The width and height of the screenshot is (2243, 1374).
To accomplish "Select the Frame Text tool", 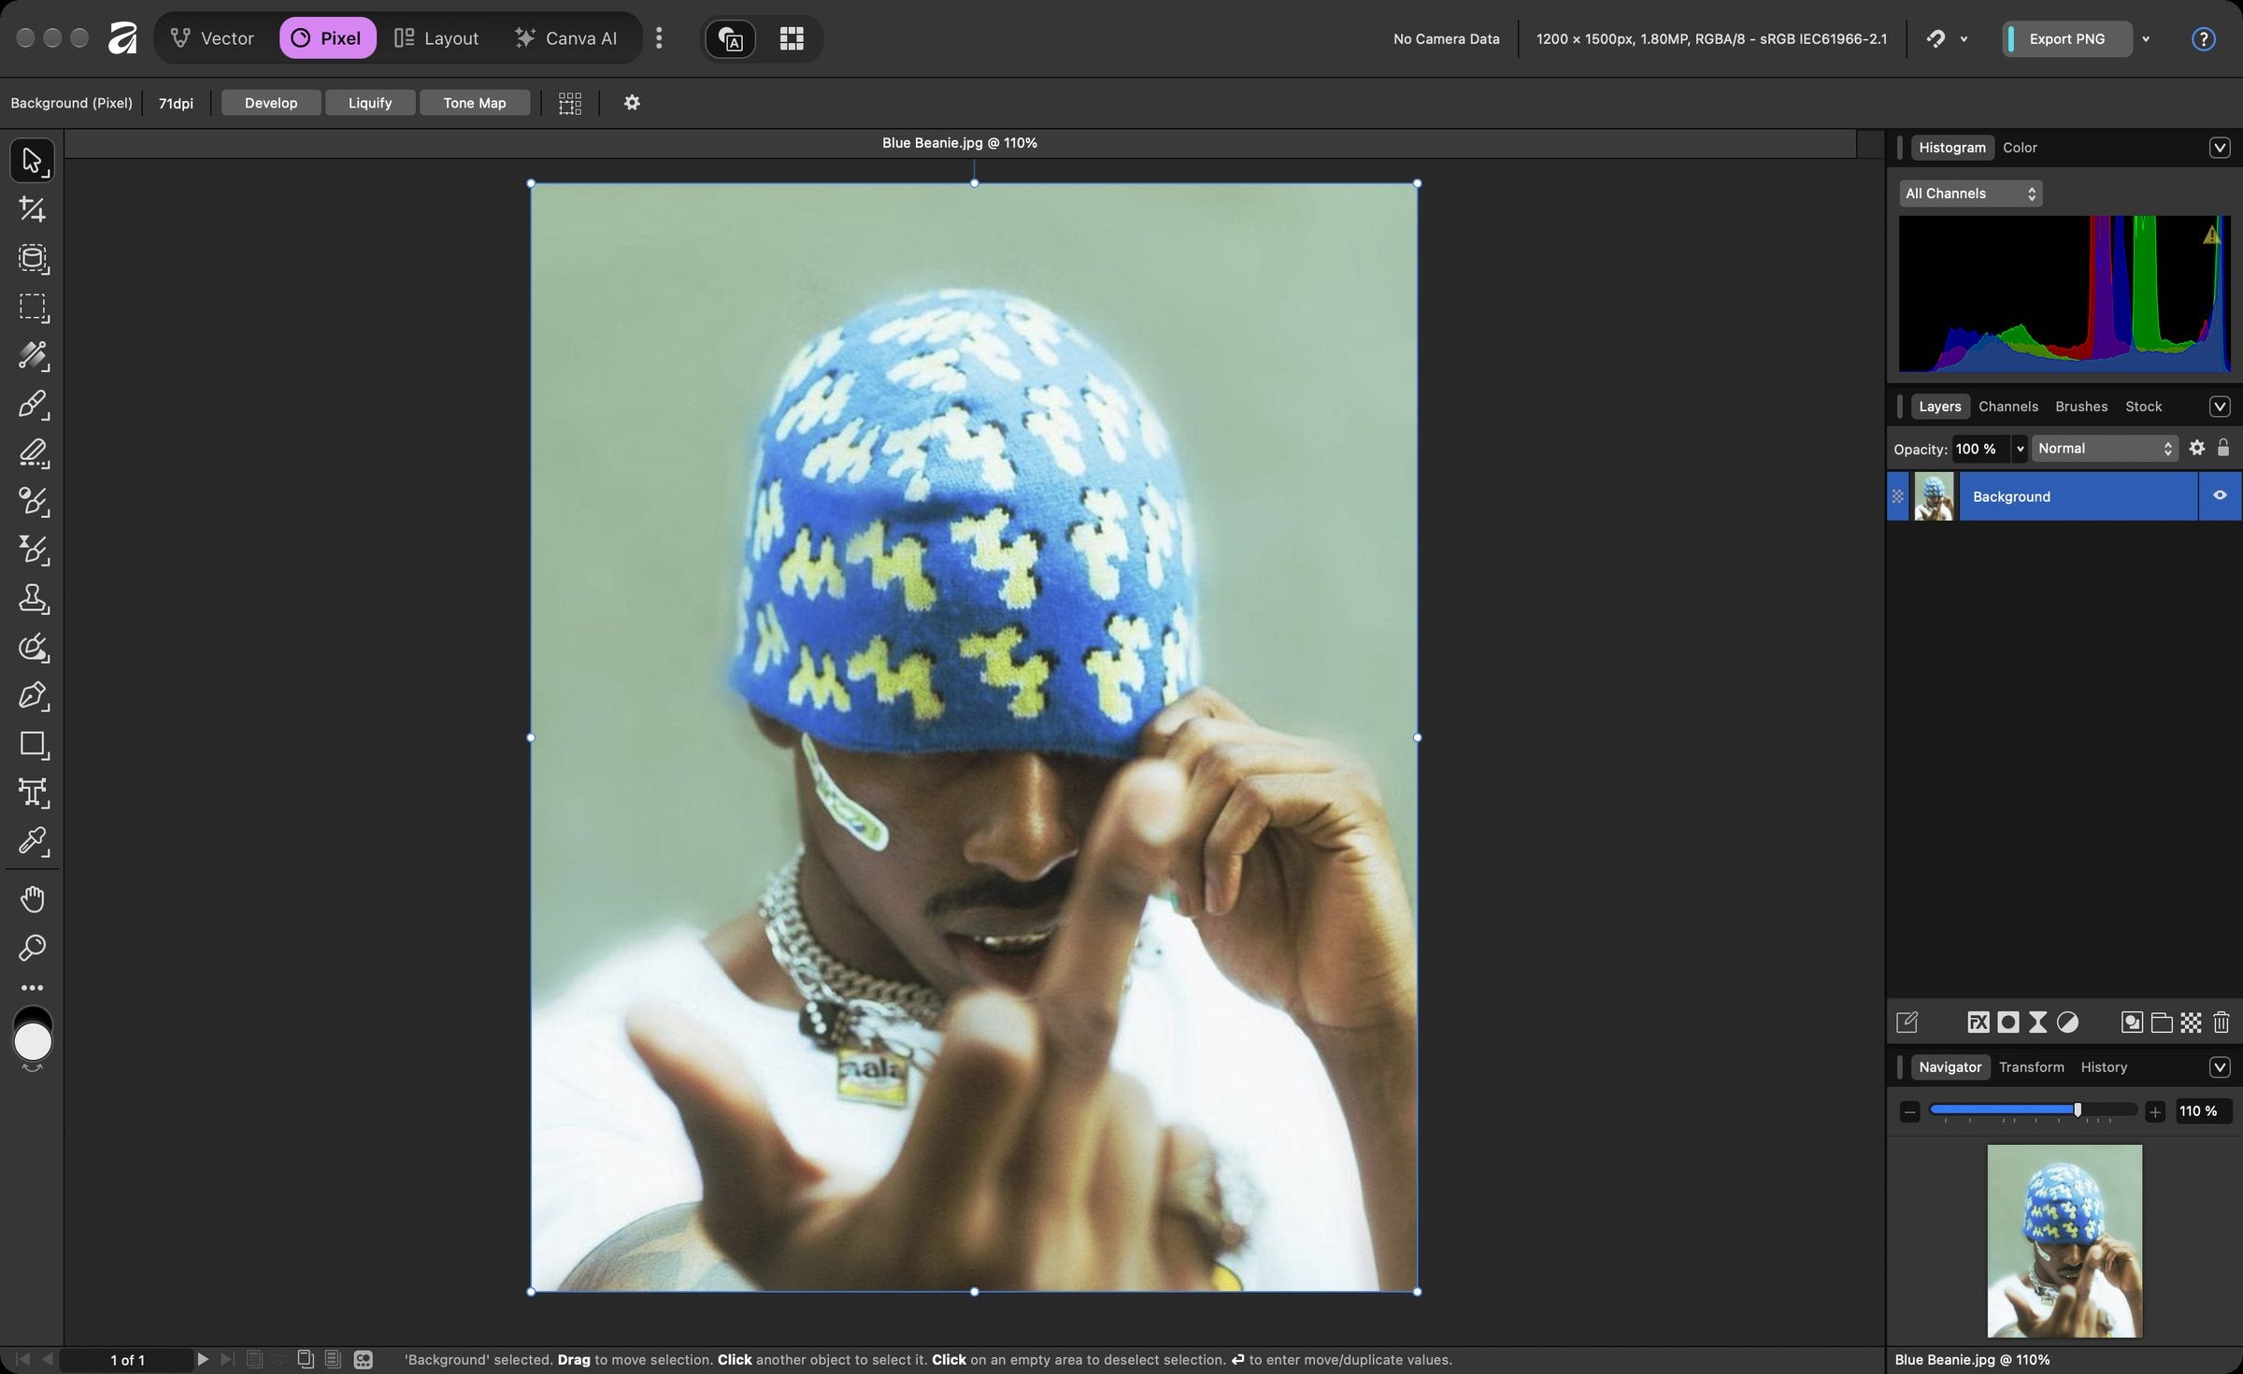I will (32, 793).
